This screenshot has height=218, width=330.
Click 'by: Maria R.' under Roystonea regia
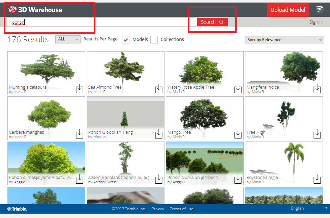(x=256, y=182)
